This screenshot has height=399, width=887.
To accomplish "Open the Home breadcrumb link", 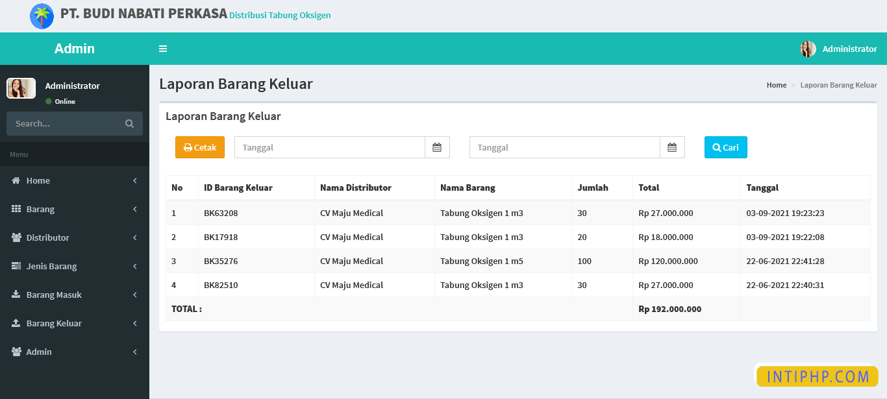I will click(x=776, y=84).
